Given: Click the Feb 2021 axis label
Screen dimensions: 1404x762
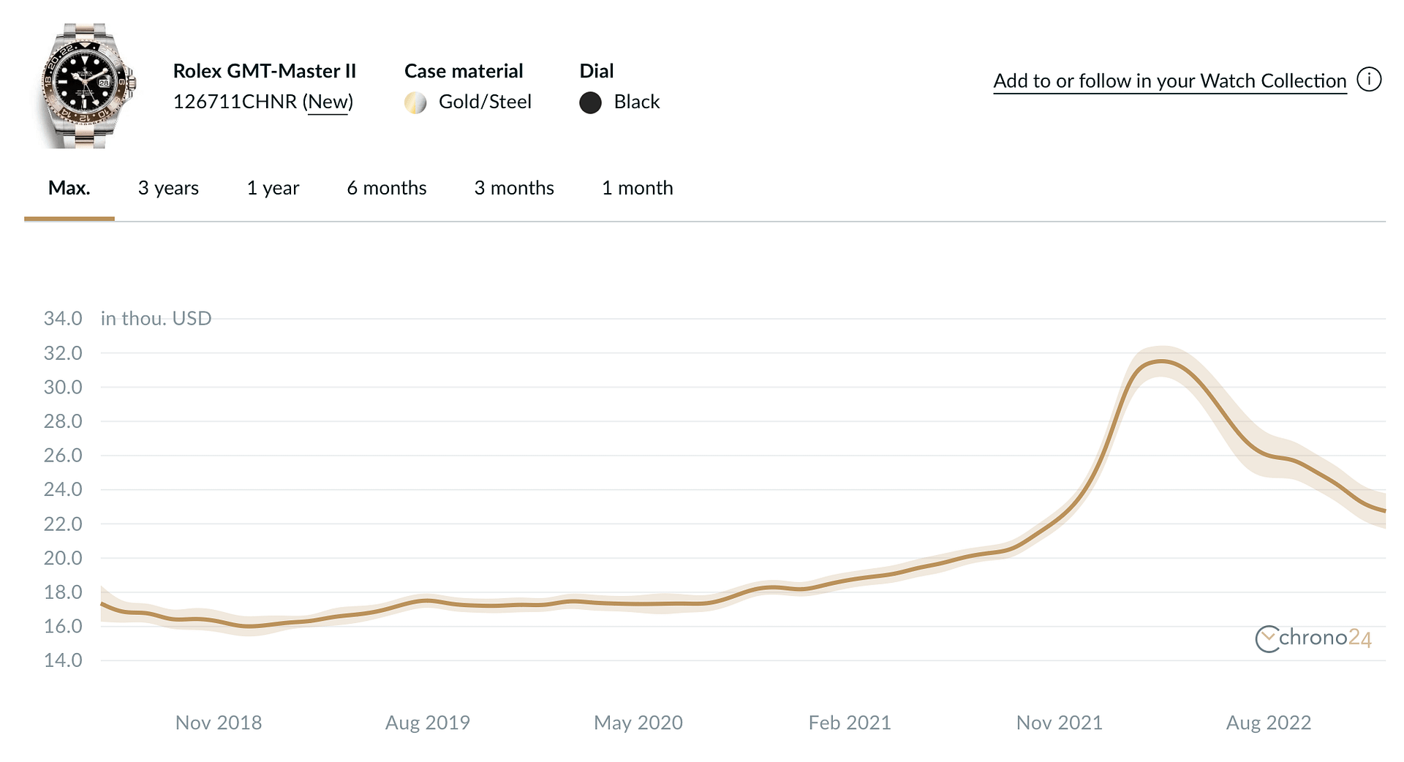Looking at the screenshot, I should click(x=850, y=723).
